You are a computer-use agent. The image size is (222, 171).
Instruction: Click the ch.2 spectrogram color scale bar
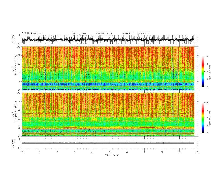(x=203, y=118)
